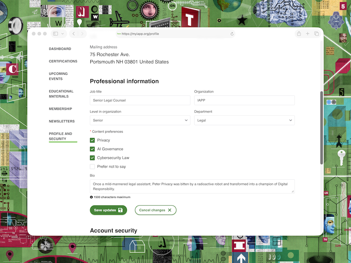Edit the Organization field
The height and width of the screenshot is (263, 351).
(244, 100)
